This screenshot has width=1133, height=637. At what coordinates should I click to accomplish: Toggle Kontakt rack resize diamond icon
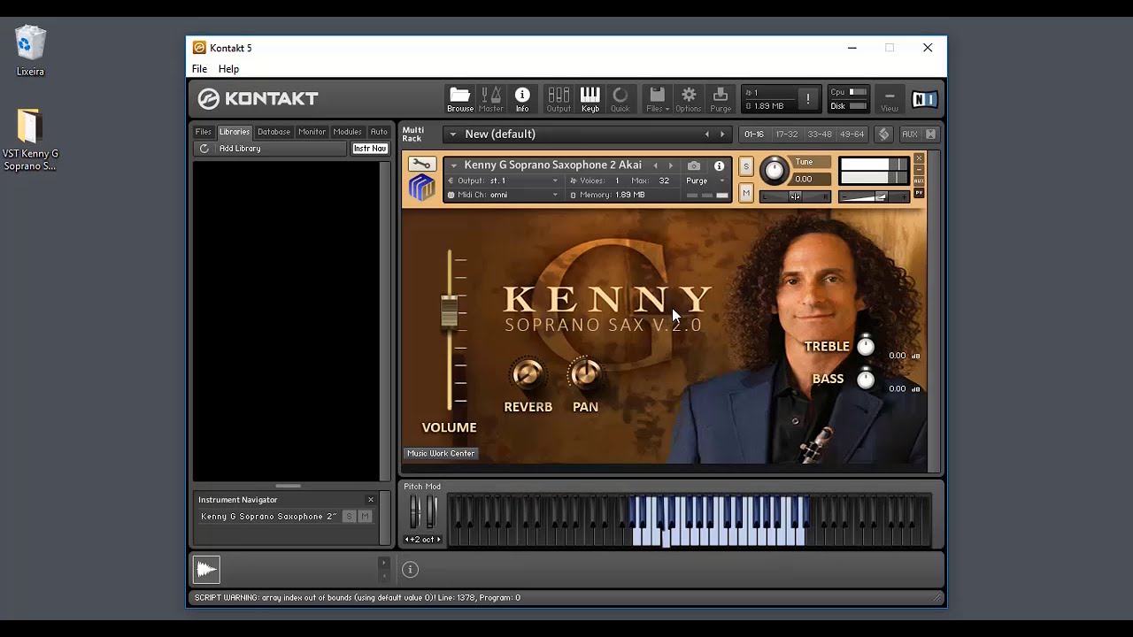[883, 134]
